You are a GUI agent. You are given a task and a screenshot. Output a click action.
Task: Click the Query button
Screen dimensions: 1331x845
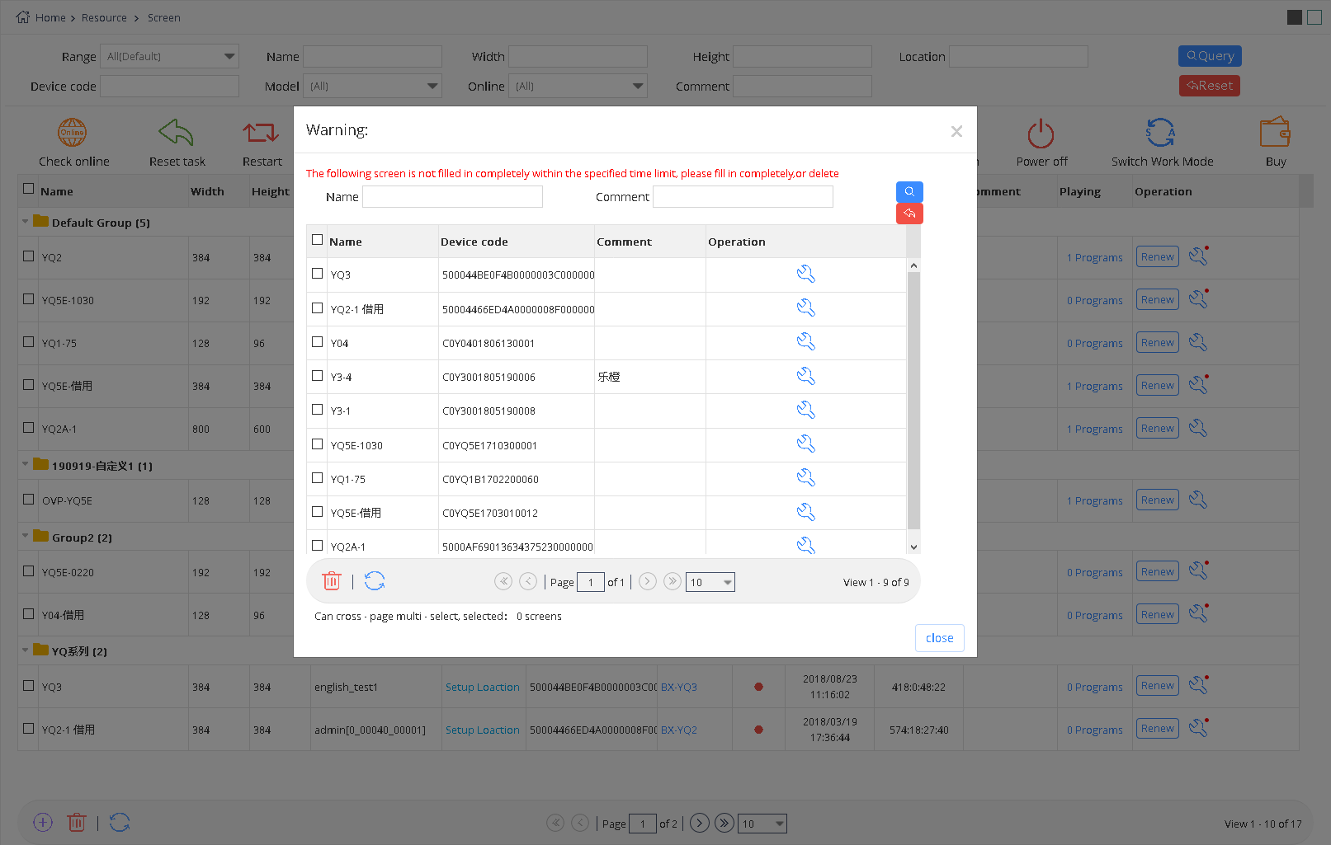tap(1210, 56)
